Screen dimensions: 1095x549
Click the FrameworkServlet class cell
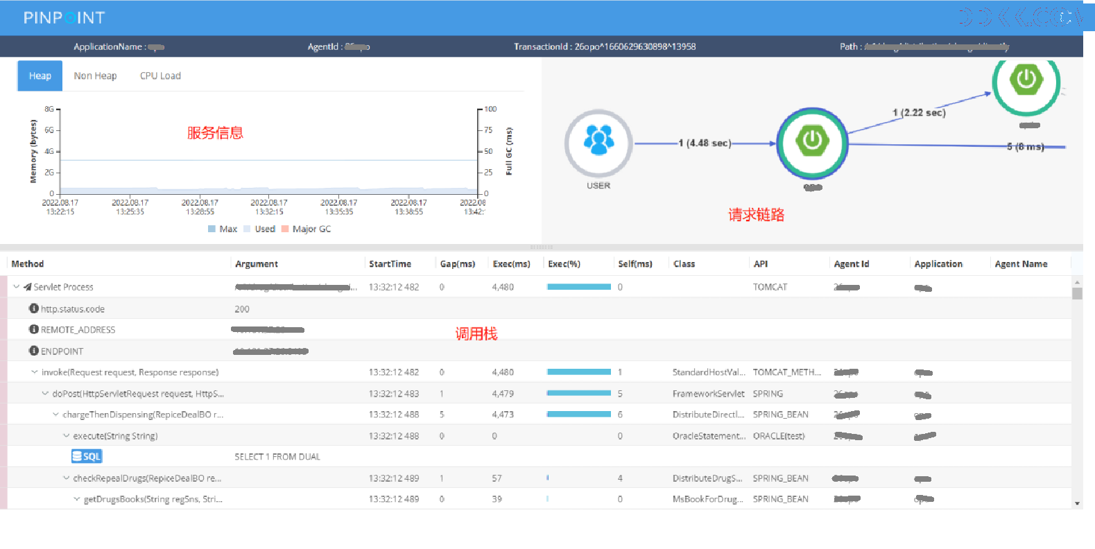(708, 394)
